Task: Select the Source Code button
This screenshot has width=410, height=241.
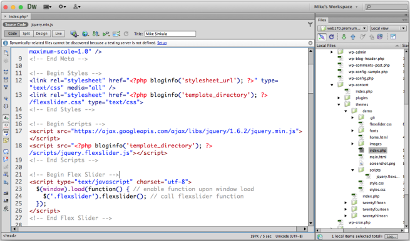Action: coord(16,24)
